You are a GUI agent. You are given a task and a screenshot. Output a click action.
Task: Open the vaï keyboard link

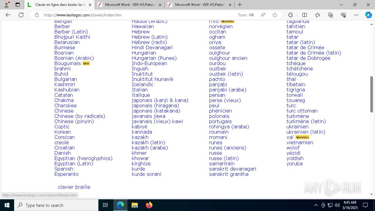[x=290, y=137]
